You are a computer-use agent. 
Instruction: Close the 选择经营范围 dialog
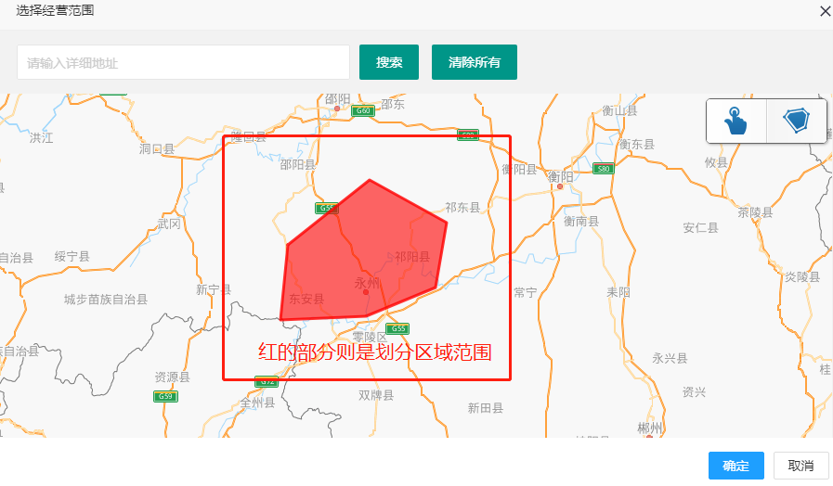(x=825, y=10)
